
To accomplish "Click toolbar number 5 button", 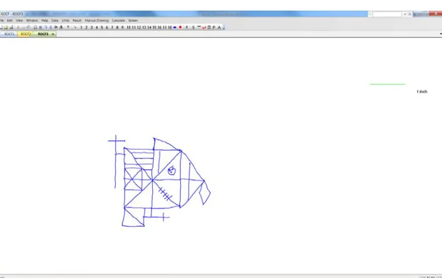I will pyautogui.click(x=102, y=27).
